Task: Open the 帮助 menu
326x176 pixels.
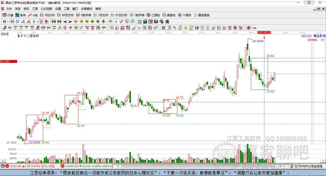Action: pyautogui.click(x=98, y=9)
